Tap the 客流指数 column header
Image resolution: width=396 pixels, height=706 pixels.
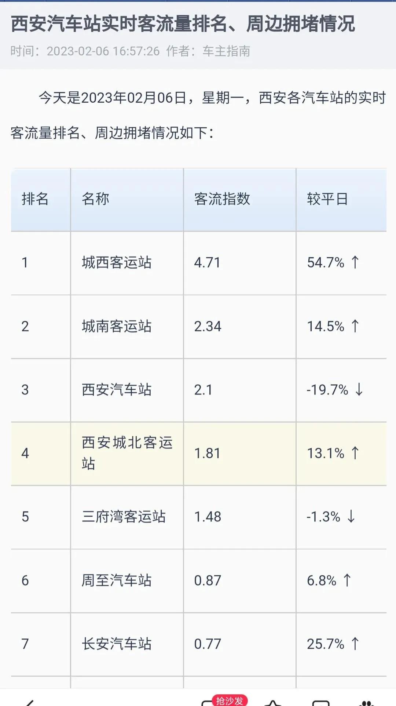point(222,199)
